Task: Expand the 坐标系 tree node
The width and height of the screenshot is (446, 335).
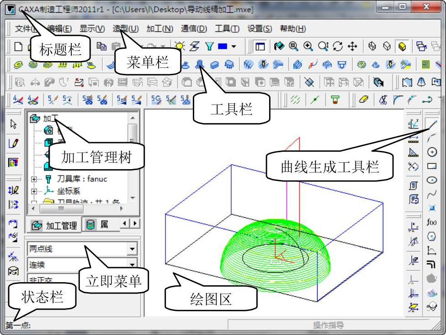Action: [x=34, y=191]
